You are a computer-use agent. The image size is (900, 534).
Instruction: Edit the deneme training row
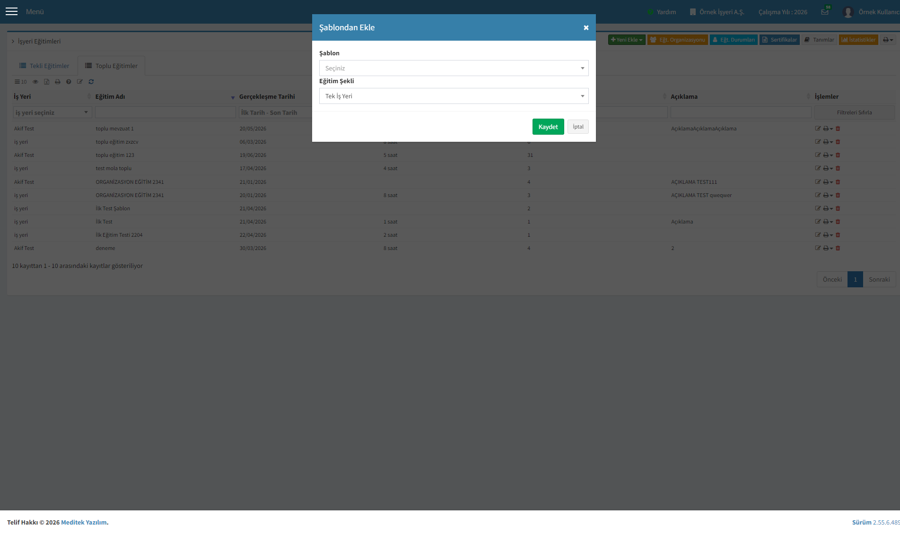click(x=818, y=248)
